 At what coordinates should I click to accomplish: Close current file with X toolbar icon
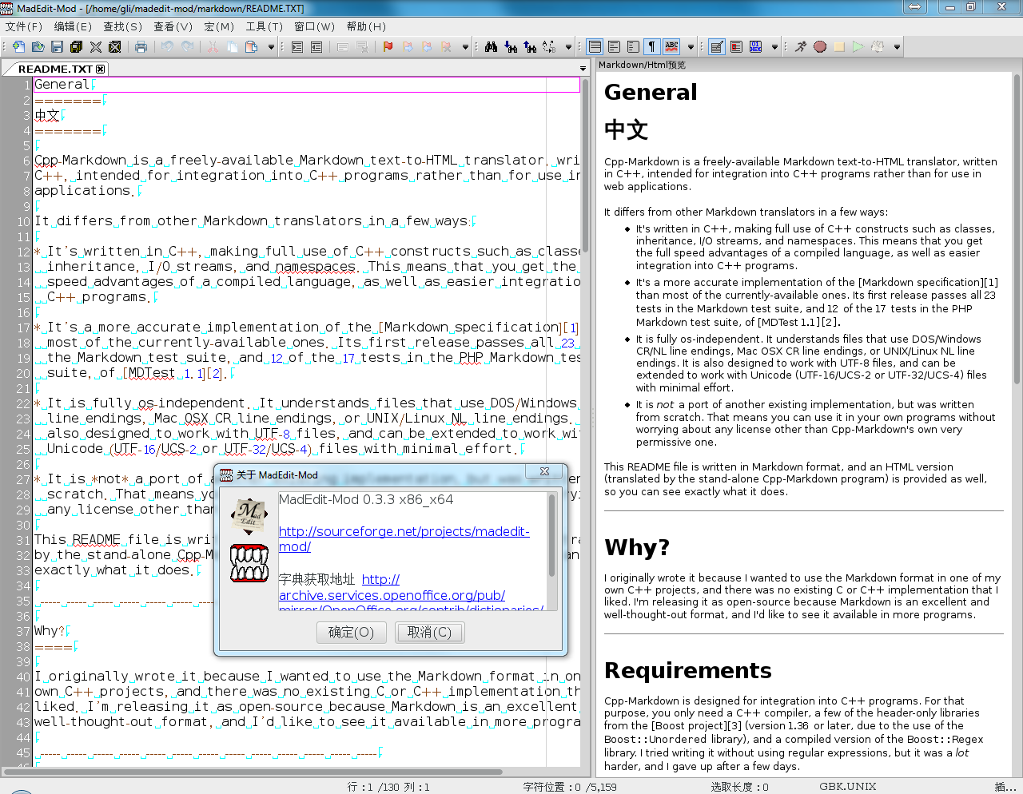coord(96,47)
